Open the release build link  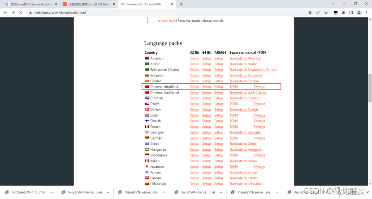point(167,21)
